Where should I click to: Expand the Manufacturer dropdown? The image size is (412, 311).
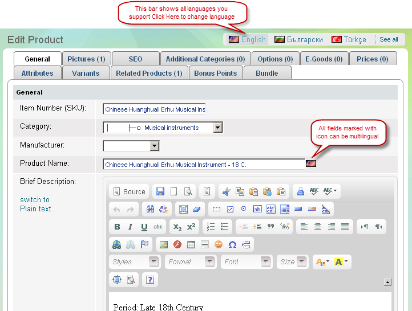tap(154, 146)
